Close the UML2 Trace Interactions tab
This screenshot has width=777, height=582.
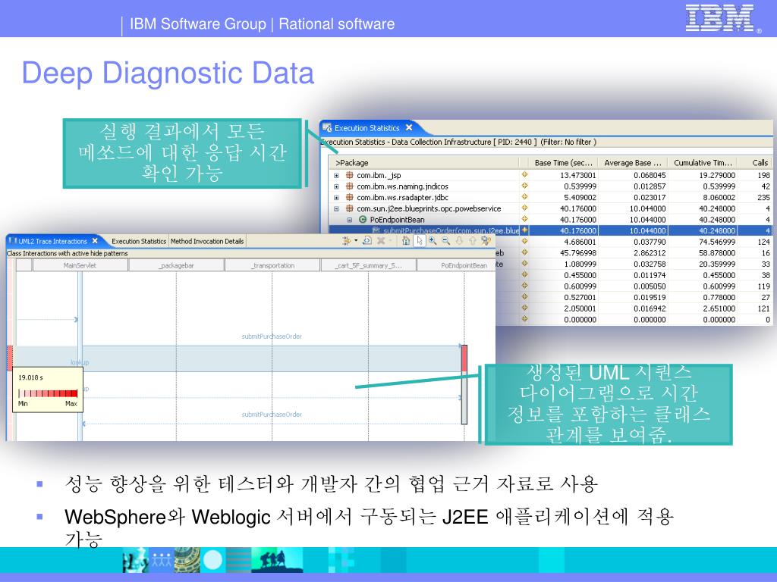point(95,240)
